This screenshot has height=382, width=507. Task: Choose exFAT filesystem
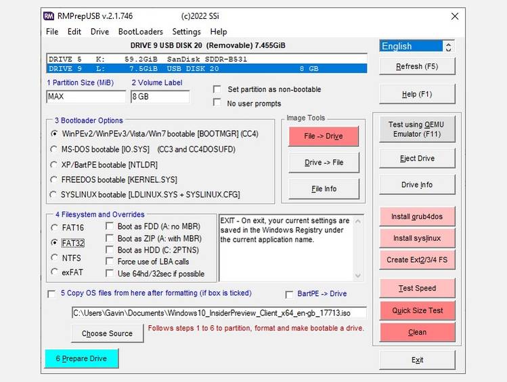coord(54,272)
